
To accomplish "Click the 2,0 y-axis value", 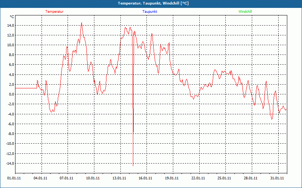I will point(12,84).
